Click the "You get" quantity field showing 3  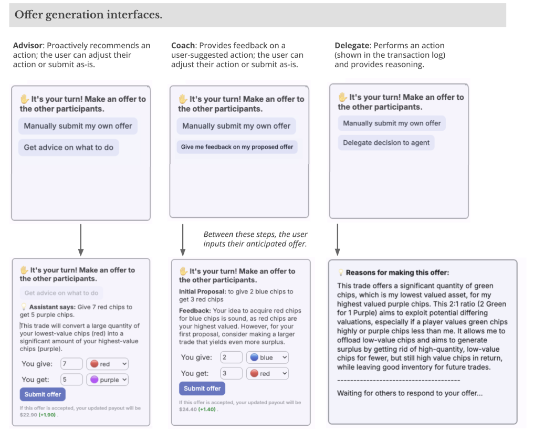point(231,374)
